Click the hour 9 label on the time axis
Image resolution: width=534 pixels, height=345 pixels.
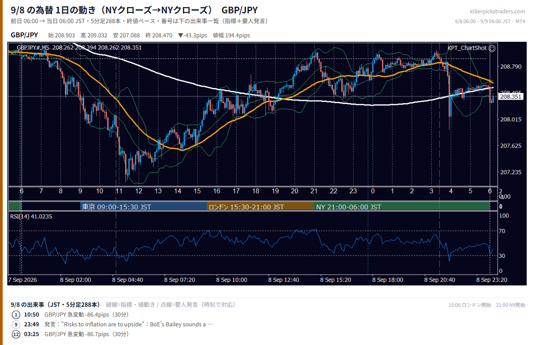[80, 191]
